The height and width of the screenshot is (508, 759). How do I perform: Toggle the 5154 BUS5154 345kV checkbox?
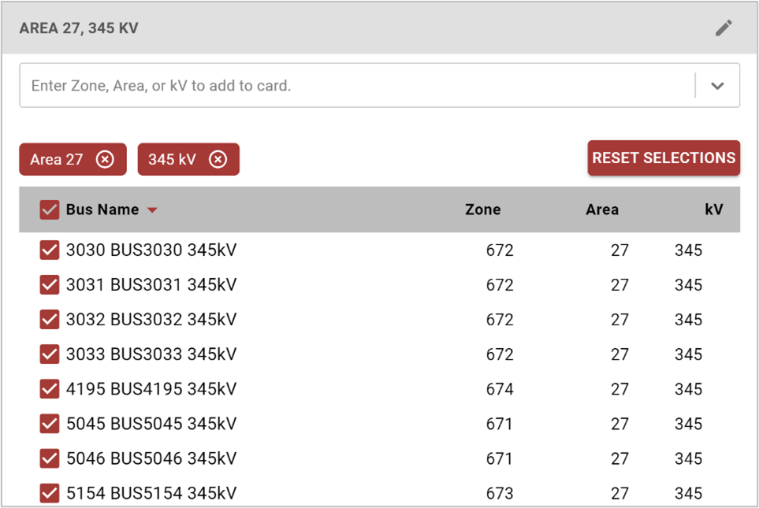pos(50,493)
